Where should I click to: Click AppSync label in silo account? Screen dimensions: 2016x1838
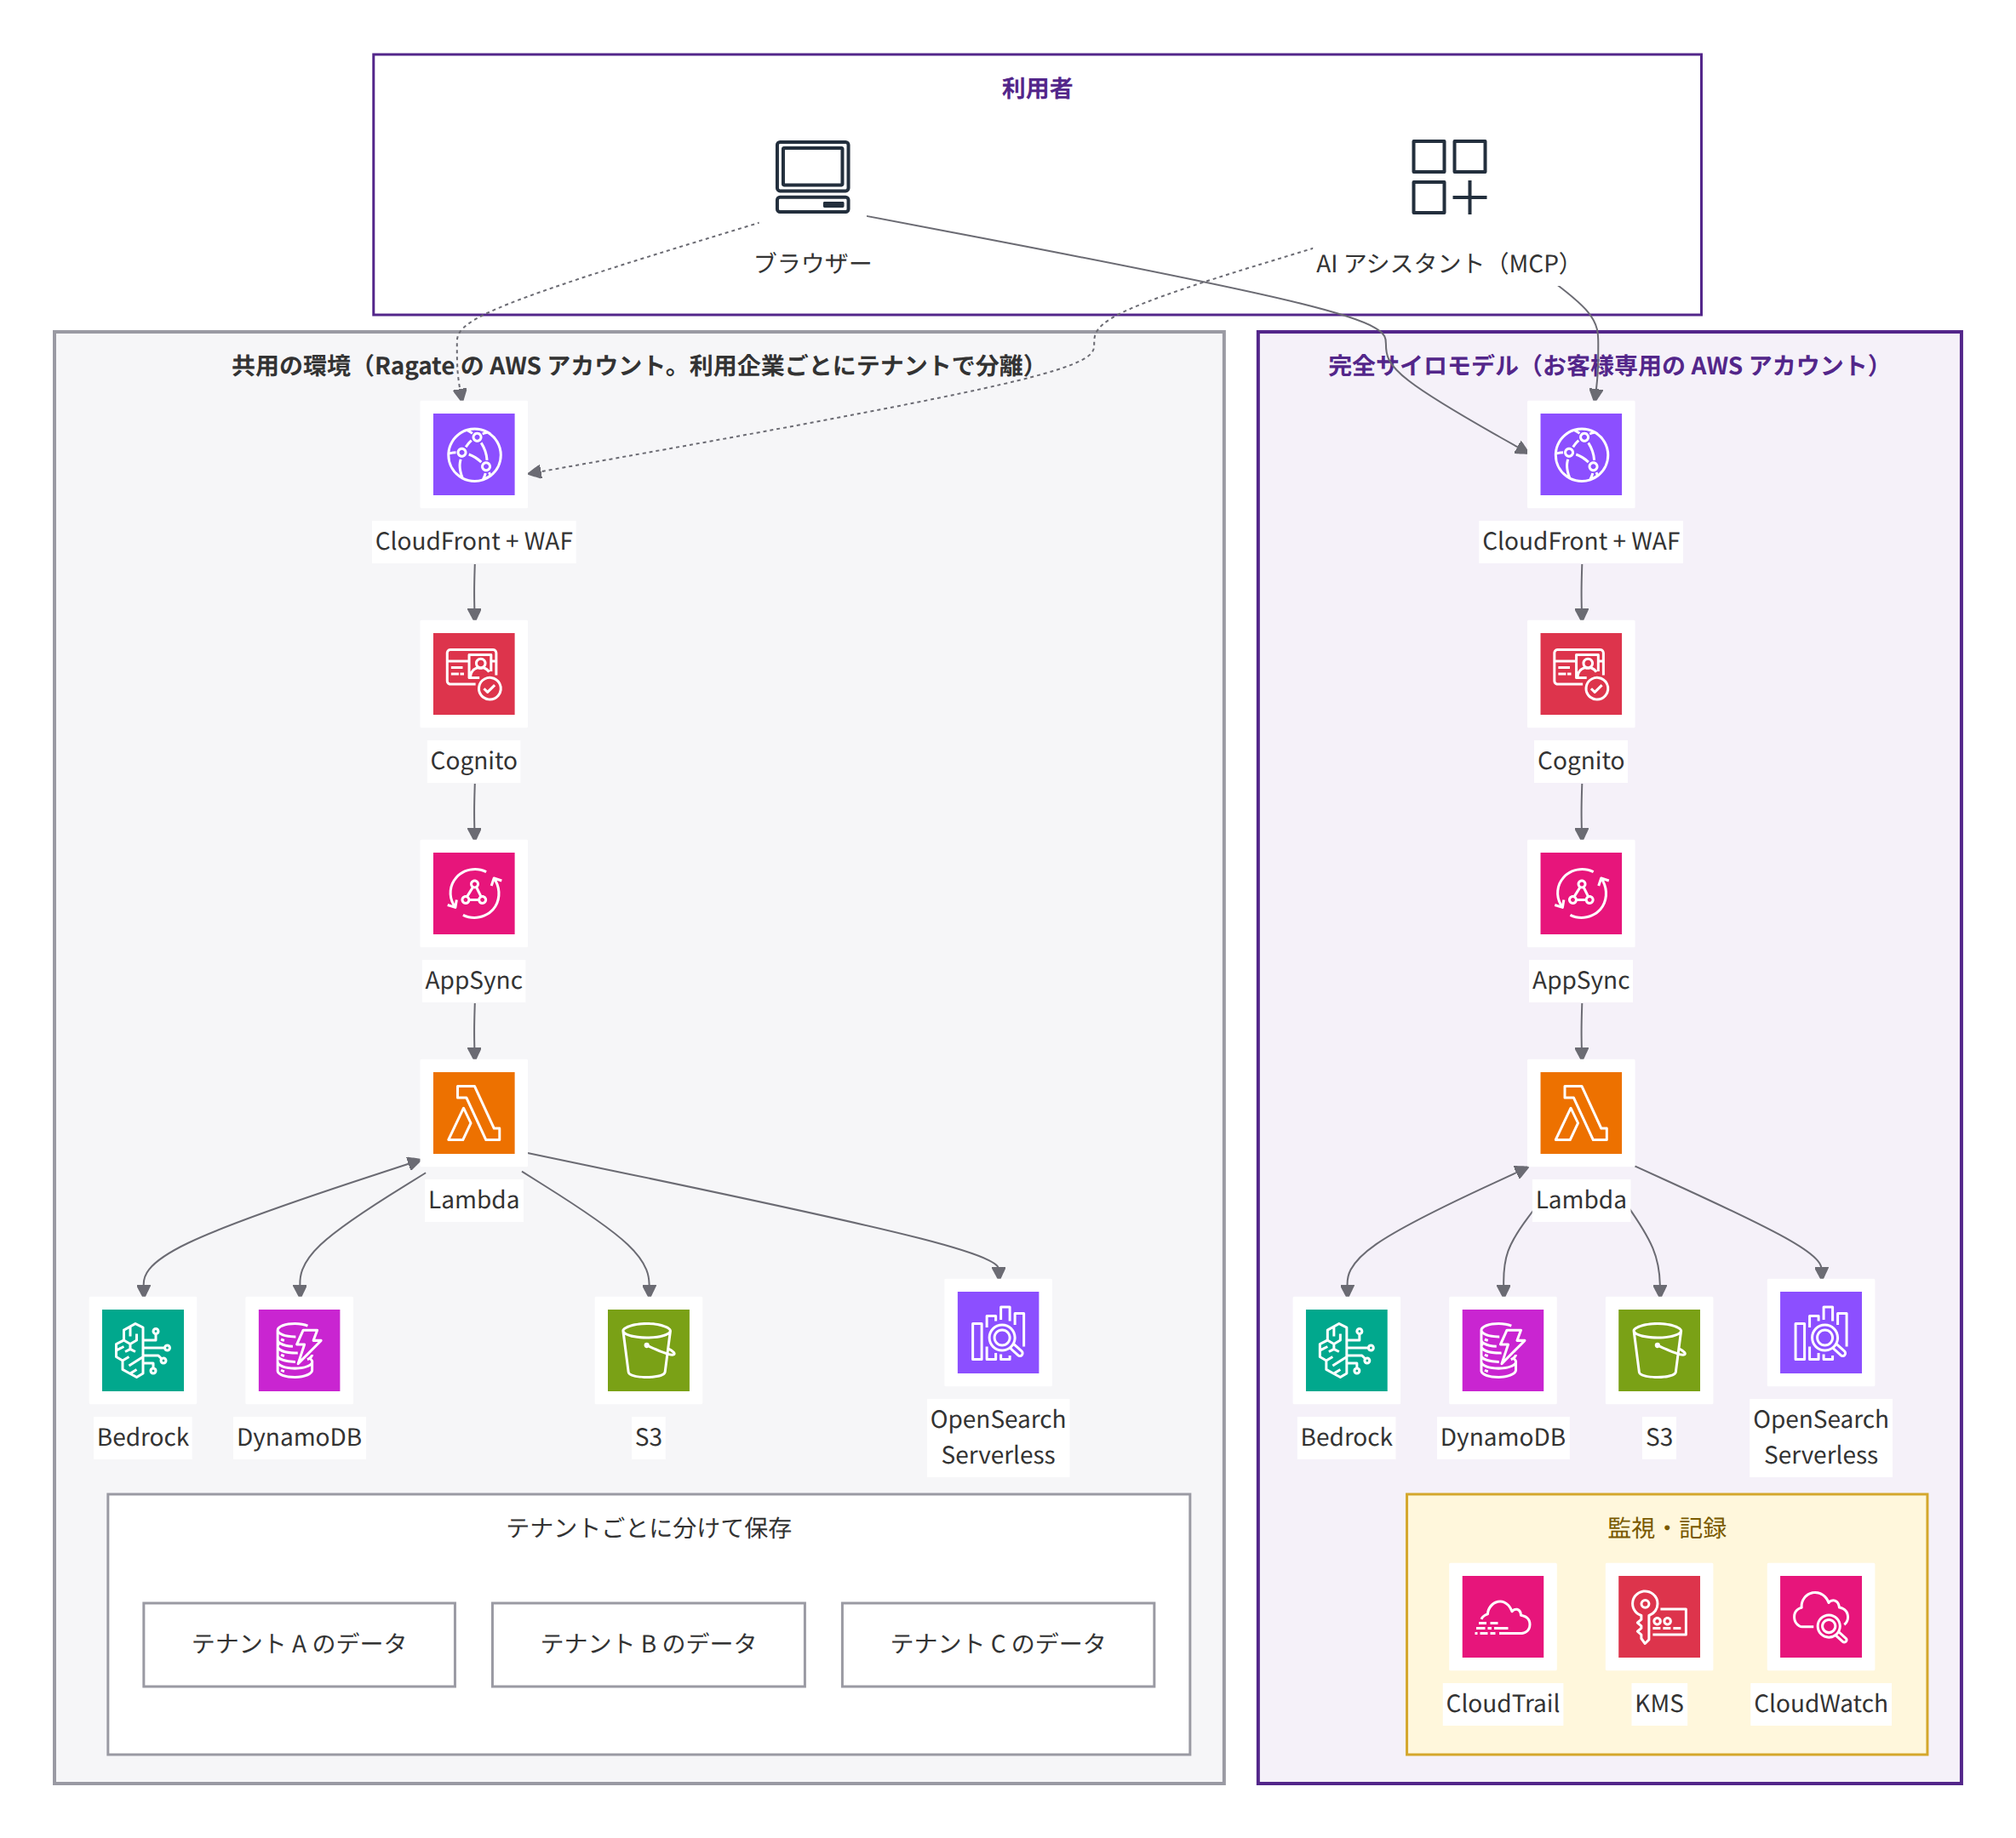pos(1580,980)
